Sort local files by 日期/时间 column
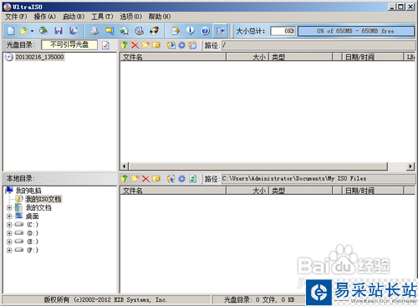This screenshot has height=306, width=418. 373,191
